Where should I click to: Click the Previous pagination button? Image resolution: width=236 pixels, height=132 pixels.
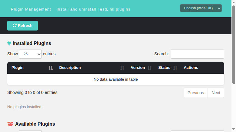[196, 93]
